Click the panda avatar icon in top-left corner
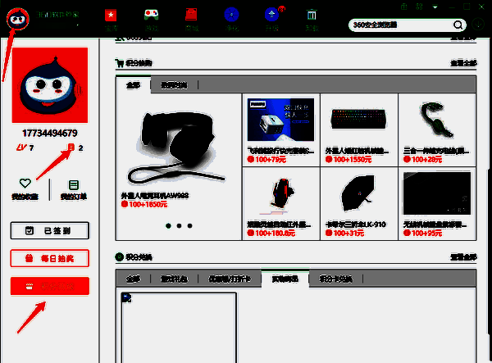The image size is (492, 363). click(x=19, y=17)
